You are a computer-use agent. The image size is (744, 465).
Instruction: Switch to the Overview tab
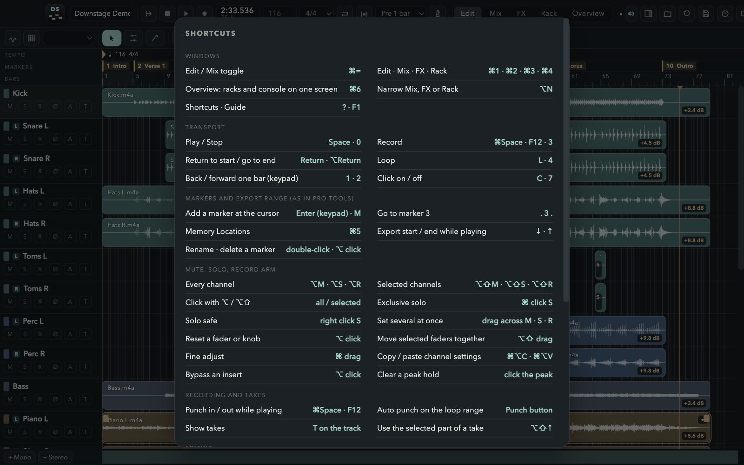pos(588,13)
